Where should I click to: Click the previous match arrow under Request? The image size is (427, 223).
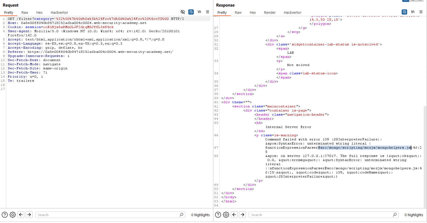[21, 215]
